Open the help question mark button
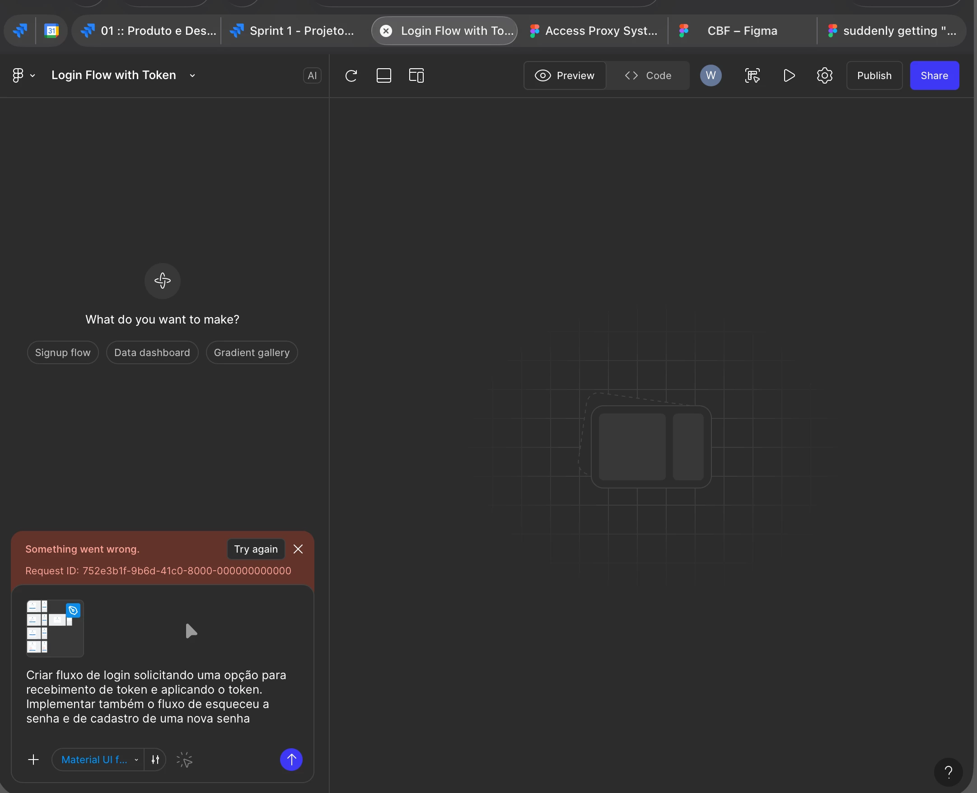Viewport: 977px width, 793px height. pyautogui.click(x=948, y=772)
